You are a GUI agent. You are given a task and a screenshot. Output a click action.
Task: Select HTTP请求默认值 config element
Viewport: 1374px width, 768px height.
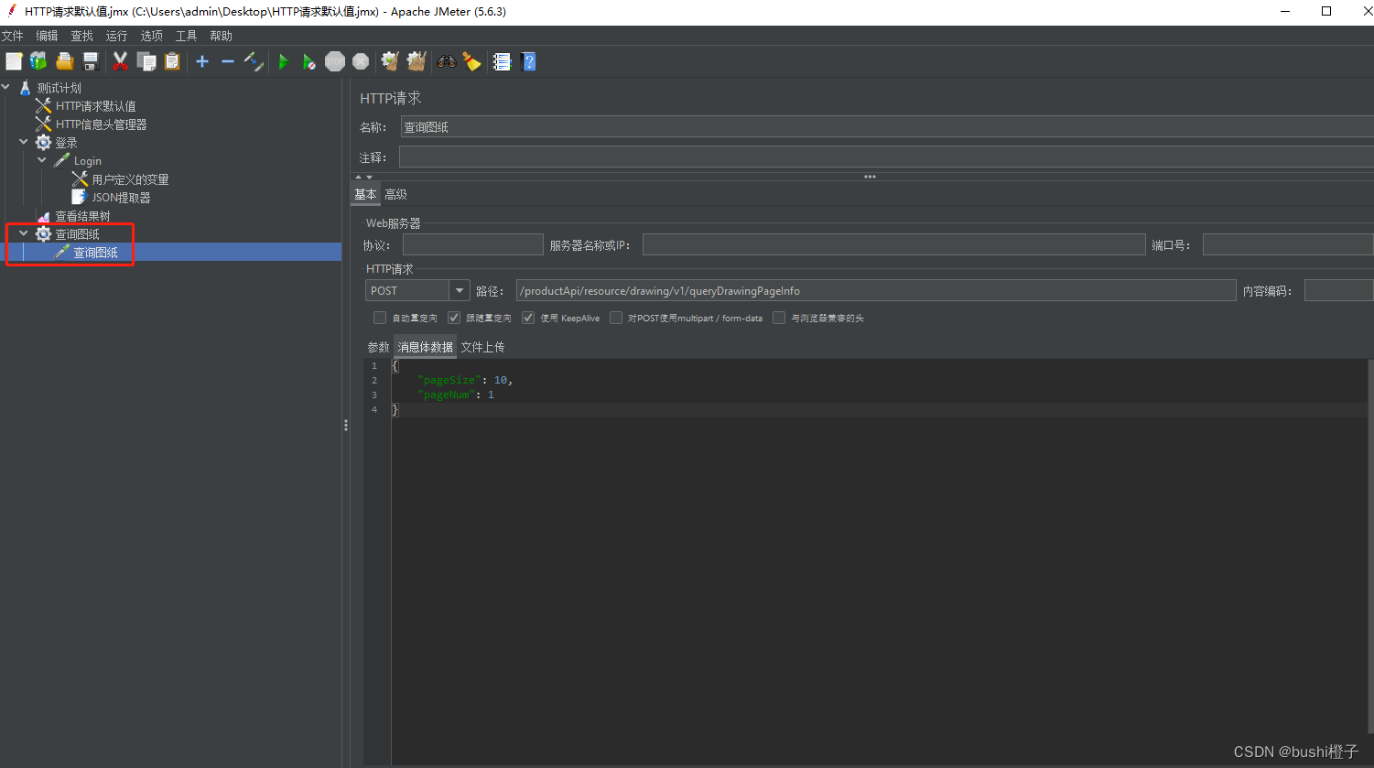(x=96, y=106)
